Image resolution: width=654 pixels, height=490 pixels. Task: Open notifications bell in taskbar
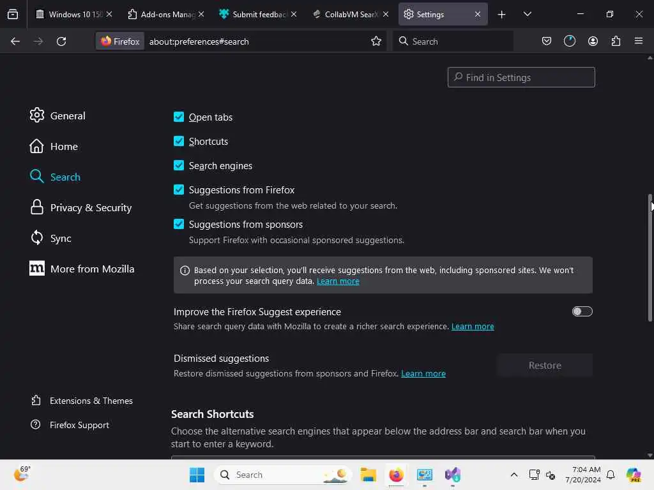pos(611,475)
